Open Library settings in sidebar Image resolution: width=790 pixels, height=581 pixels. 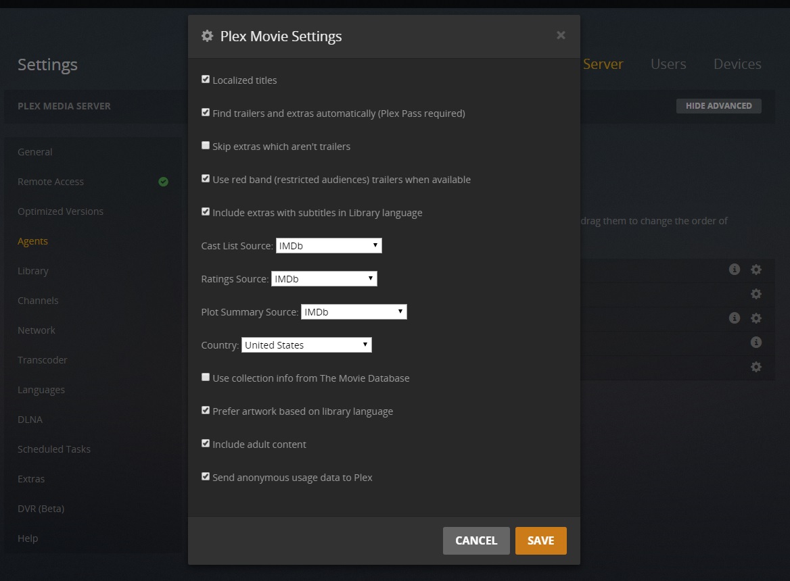pyautogui.click(x=32, y=271)
